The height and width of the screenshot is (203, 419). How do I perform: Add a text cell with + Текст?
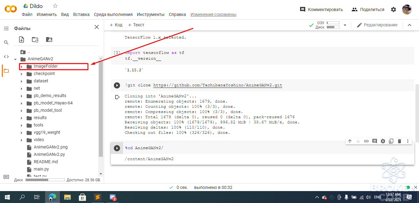136,25
